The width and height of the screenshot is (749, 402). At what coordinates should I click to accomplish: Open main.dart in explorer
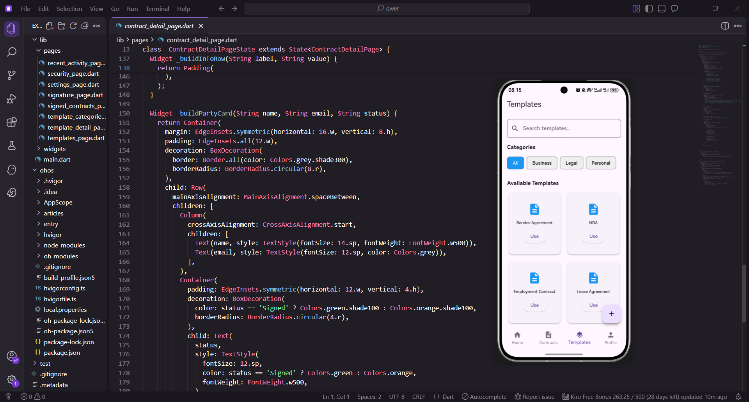(x=57, y=160)
